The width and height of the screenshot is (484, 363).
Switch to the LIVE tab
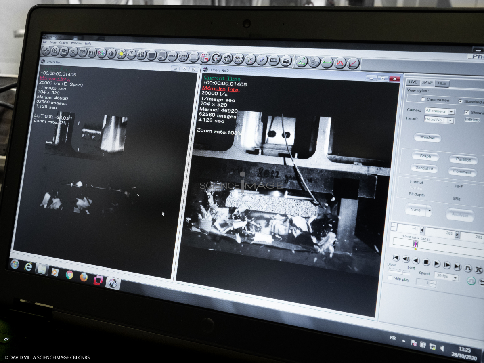click(413, 82)
